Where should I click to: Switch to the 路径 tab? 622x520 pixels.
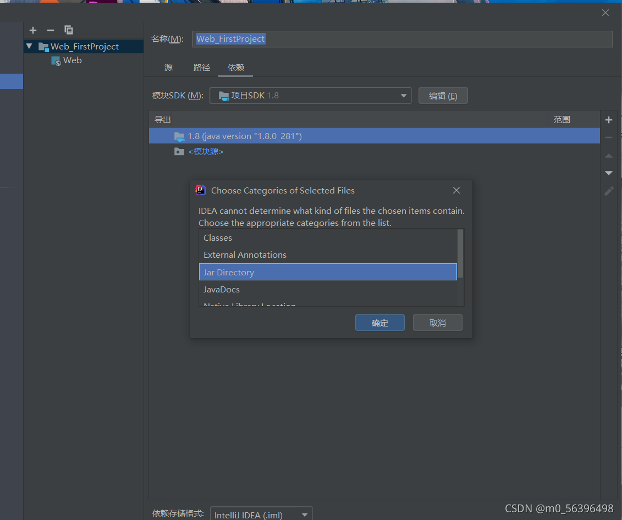click(x=202, y=67)
